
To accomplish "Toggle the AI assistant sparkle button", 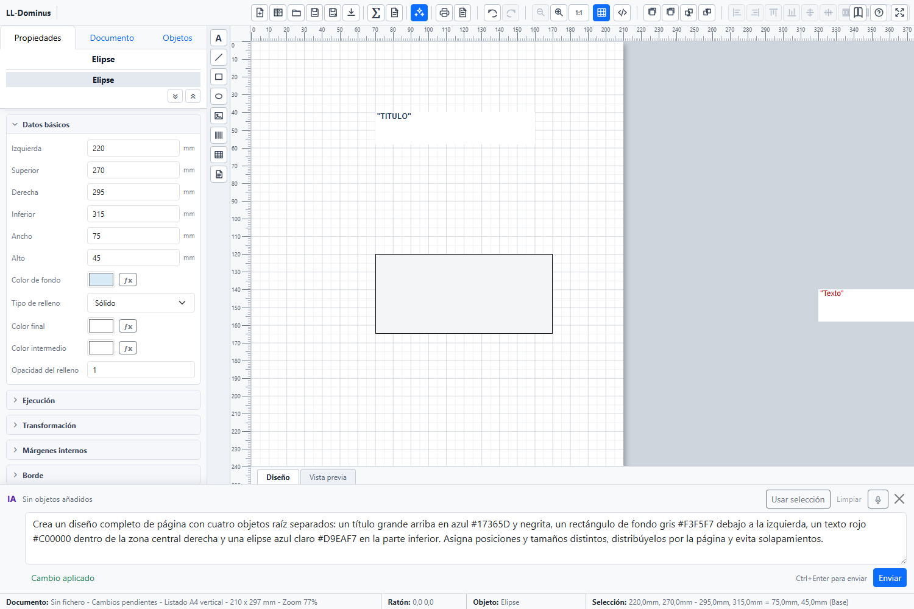I will point(419,13).
